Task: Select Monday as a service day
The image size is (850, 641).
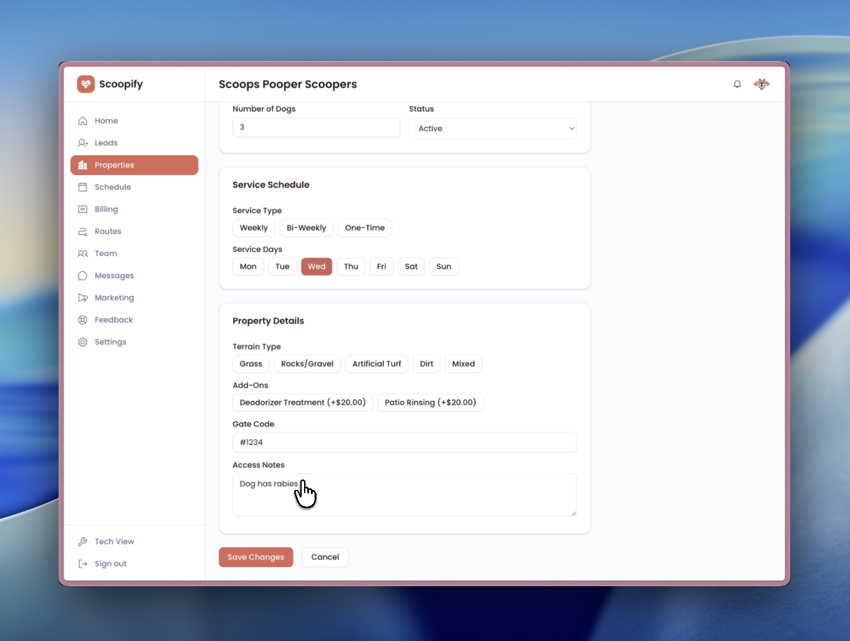Action: click(x=248, y=266)
